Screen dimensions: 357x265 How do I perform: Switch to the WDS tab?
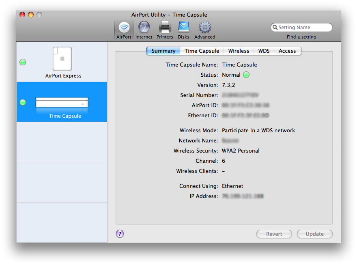coord(264,51)
